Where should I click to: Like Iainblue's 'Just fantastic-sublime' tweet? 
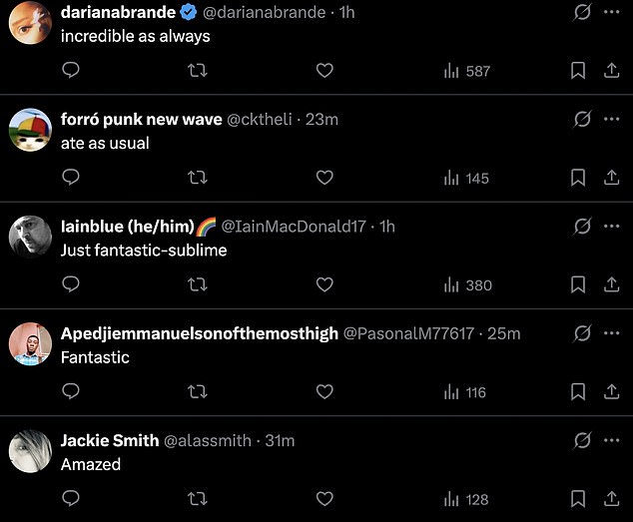tap(324, 284)
